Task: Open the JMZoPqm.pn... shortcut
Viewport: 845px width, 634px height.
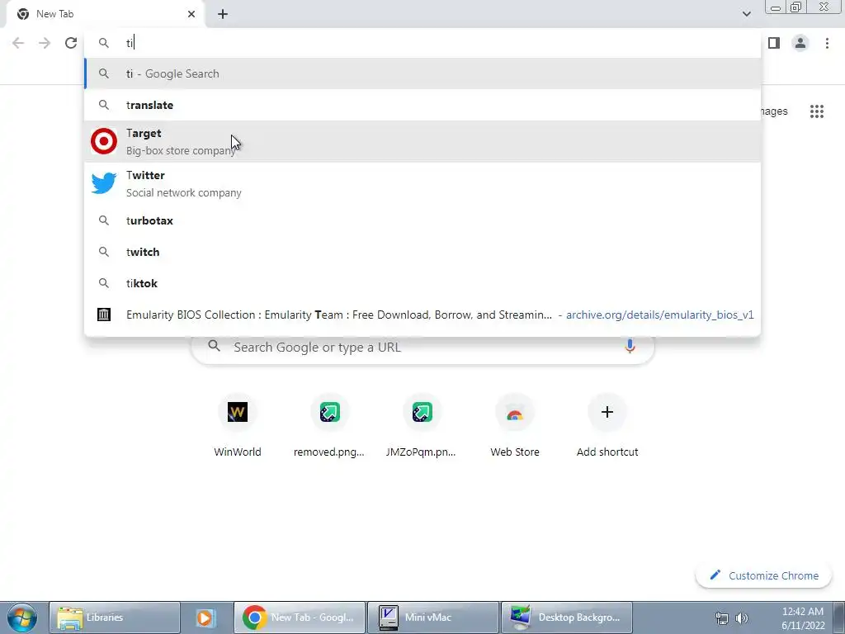Action: click(x=422, y=427)
